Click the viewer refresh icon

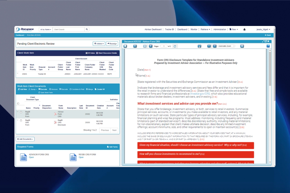click(x=175, y=46)
